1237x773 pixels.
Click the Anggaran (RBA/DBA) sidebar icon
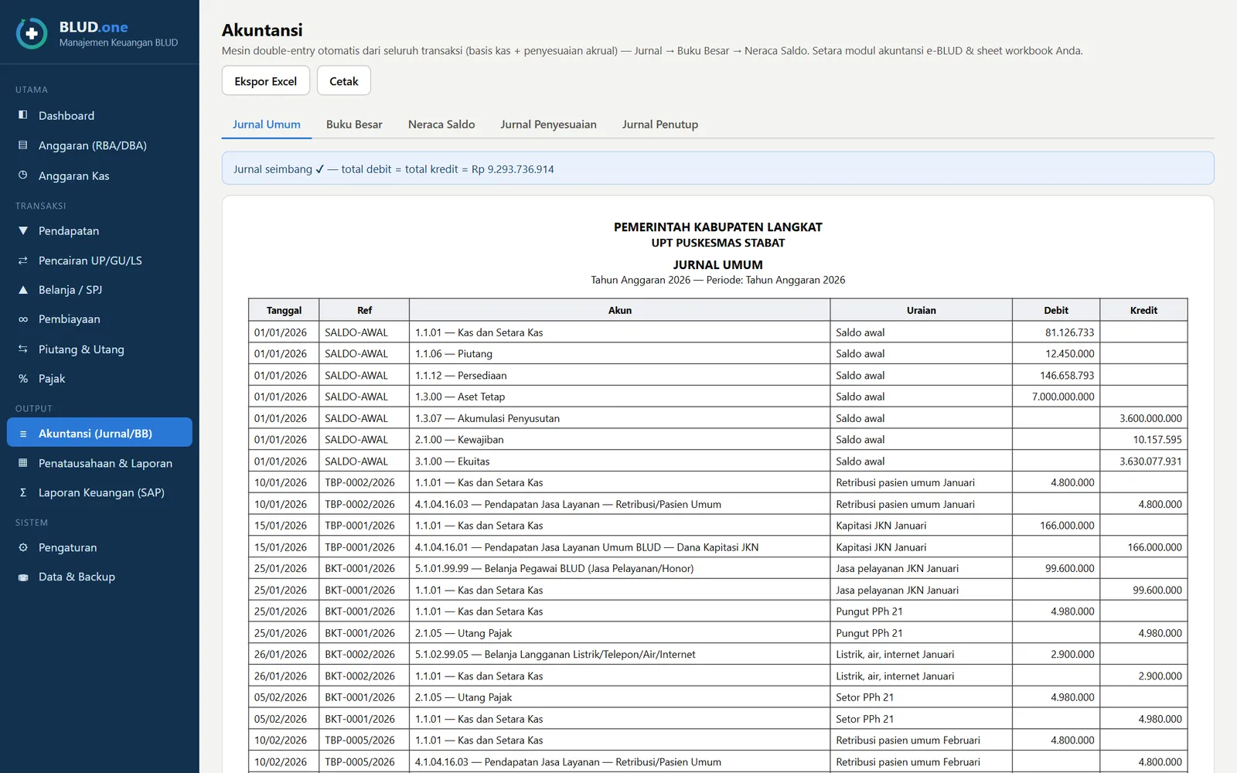[x=23, y=145]
